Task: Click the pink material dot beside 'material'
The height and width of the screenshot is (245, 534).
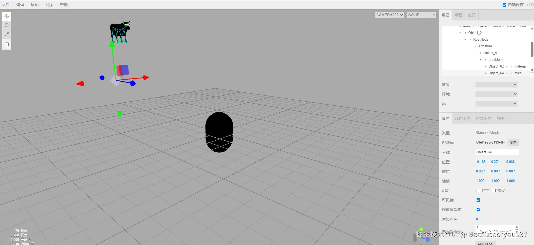Action: (x=512, y=66)
